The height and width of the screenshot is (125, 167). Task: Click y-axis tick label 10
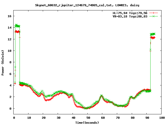[x=9, y=51]
